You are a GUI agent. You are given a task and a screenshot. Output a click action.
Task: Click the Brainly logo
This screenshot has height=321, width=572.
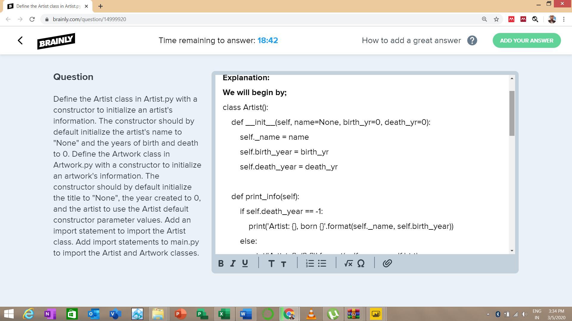(56, 41)
